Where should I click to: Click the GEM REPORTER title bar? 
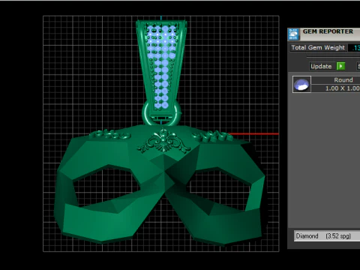330,34
